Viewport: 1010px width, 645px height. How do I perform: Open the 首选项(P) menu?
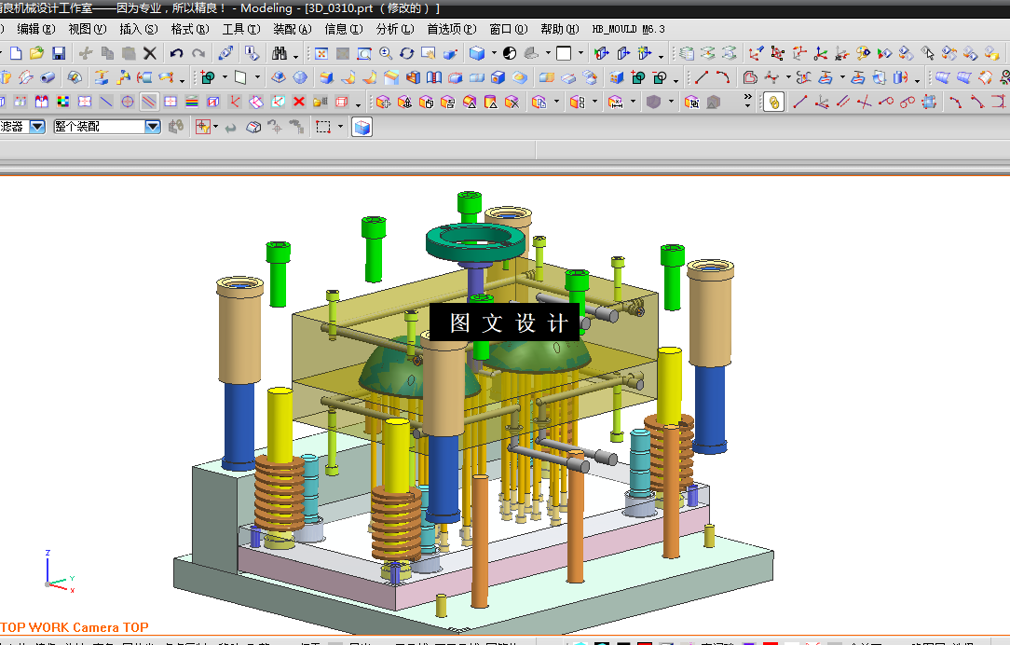[x=452, y=29]
